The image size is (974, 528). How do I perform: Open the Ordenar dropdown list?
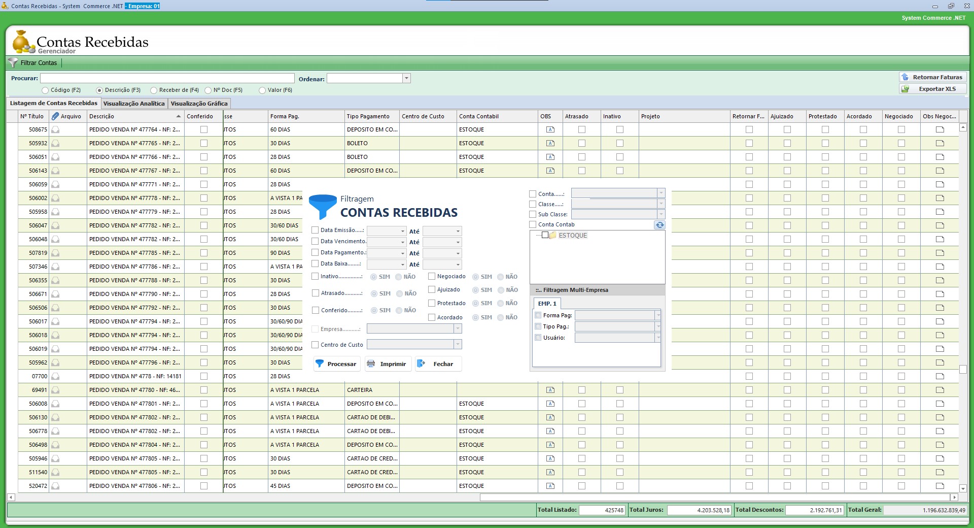(406, 79)
